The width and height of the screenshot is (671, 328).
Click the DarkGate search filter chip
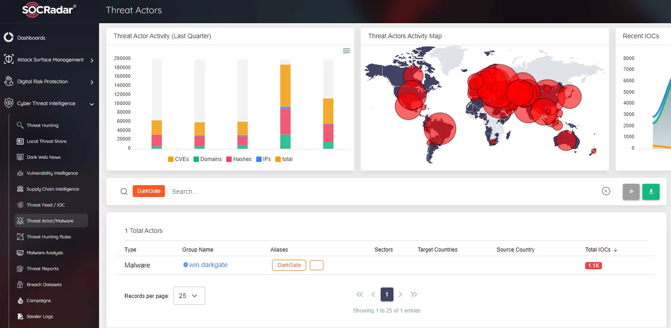click(149, 191)
